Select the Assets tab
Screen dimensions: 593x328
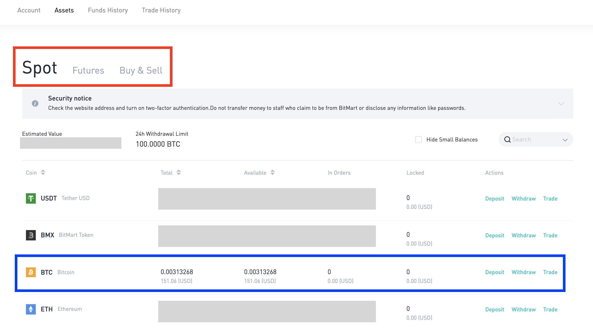tap(64, 10)
